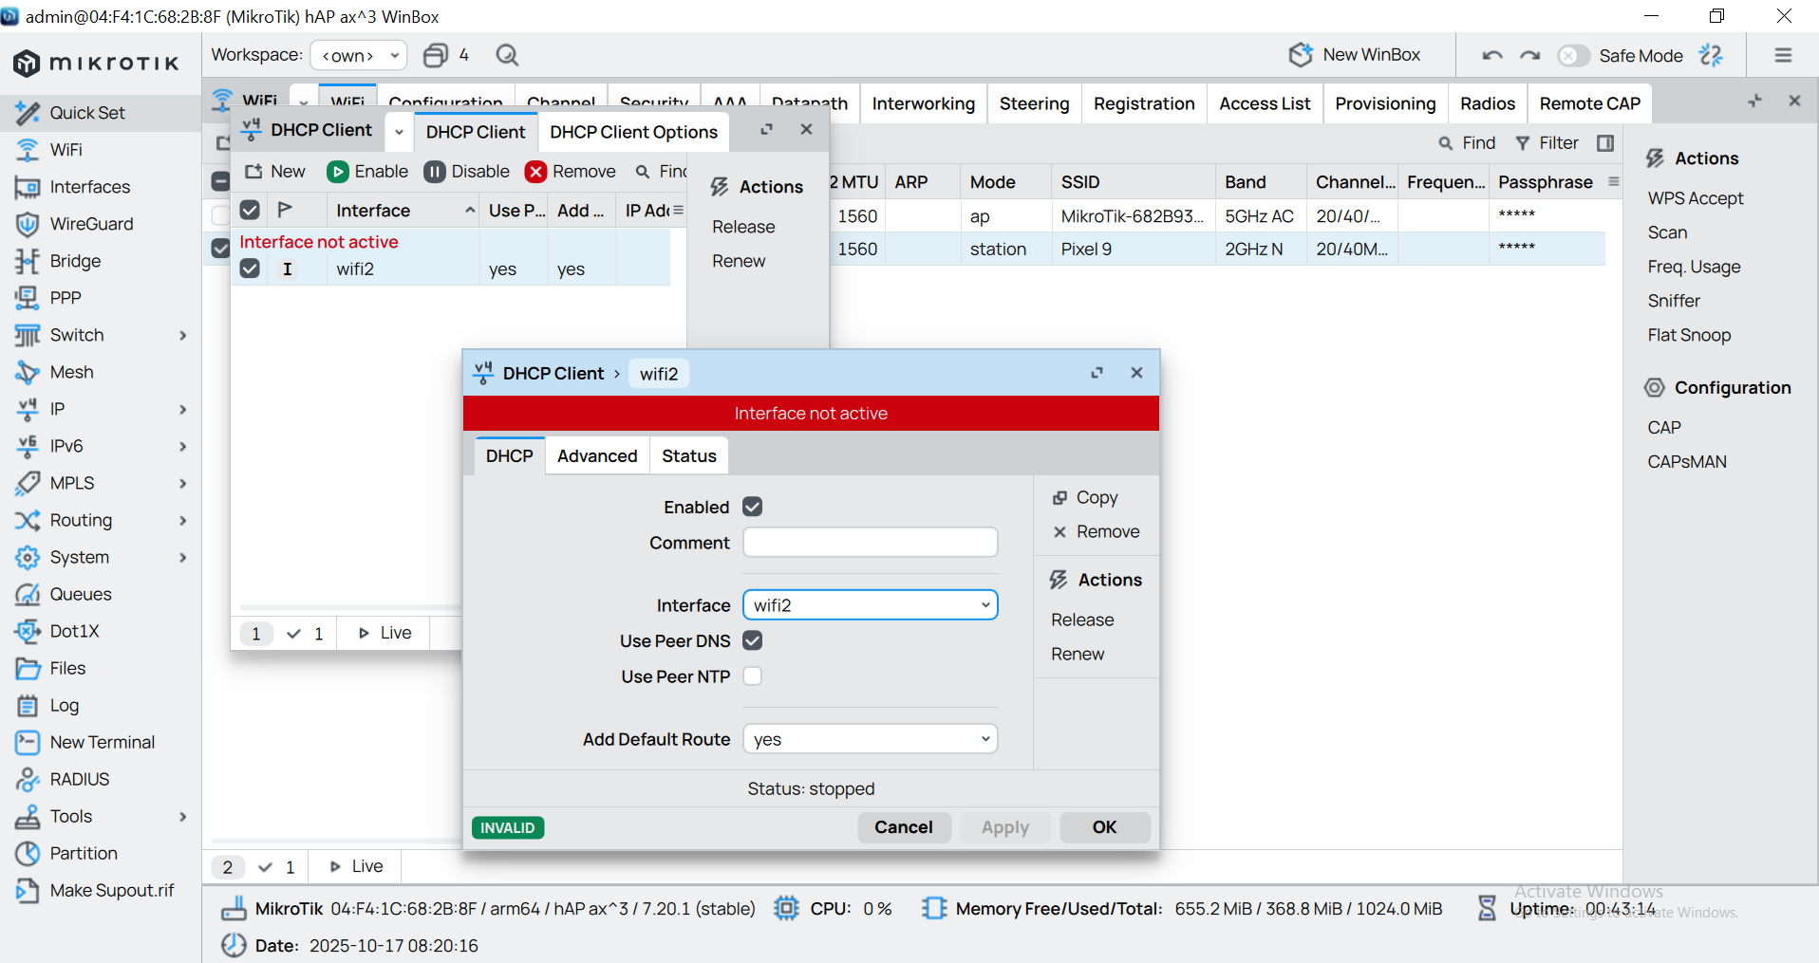Image resolution: width=1819 pixels, height=963 pixels.
Task: Click New WinBox button
Action: [x=1355, y=55]
